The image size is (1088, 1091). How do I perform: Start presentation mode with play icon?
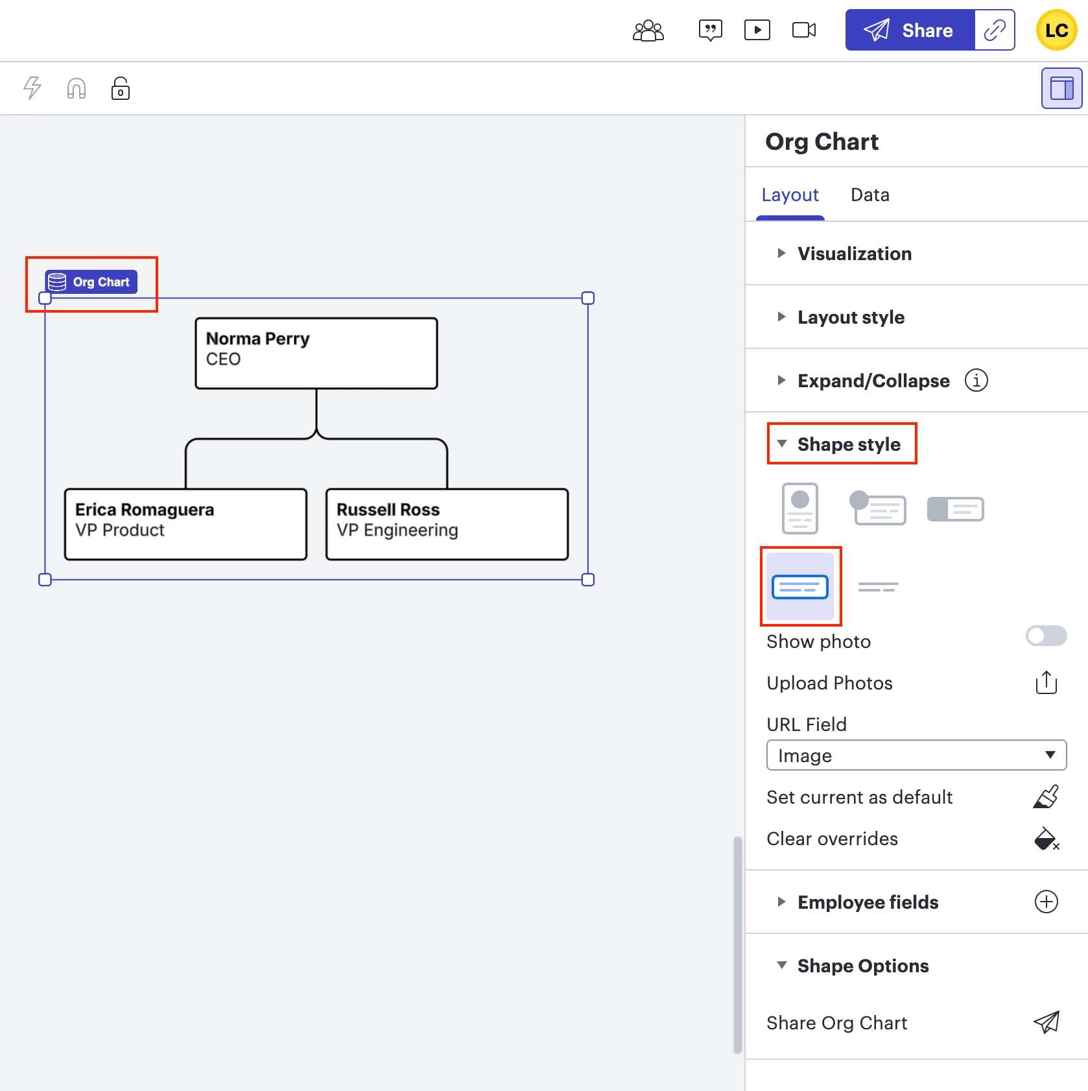pos(757,30)
